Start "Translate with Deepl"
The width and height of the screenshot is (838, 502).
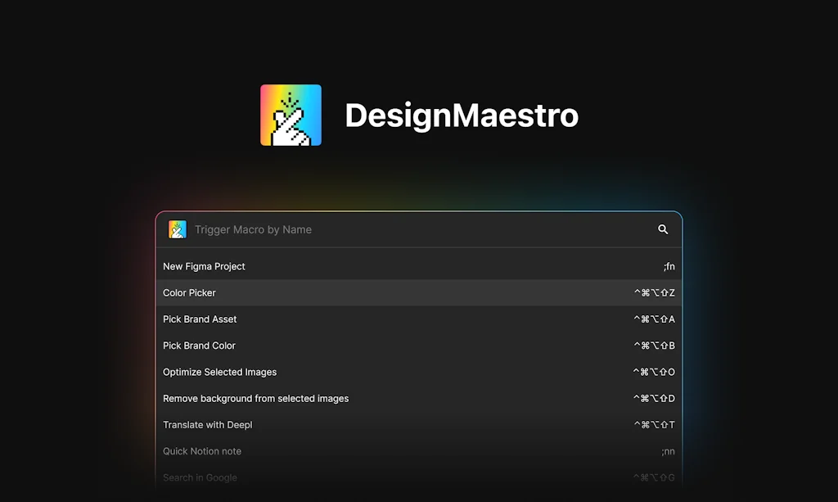pyautogui.click(x=208, y=425)
